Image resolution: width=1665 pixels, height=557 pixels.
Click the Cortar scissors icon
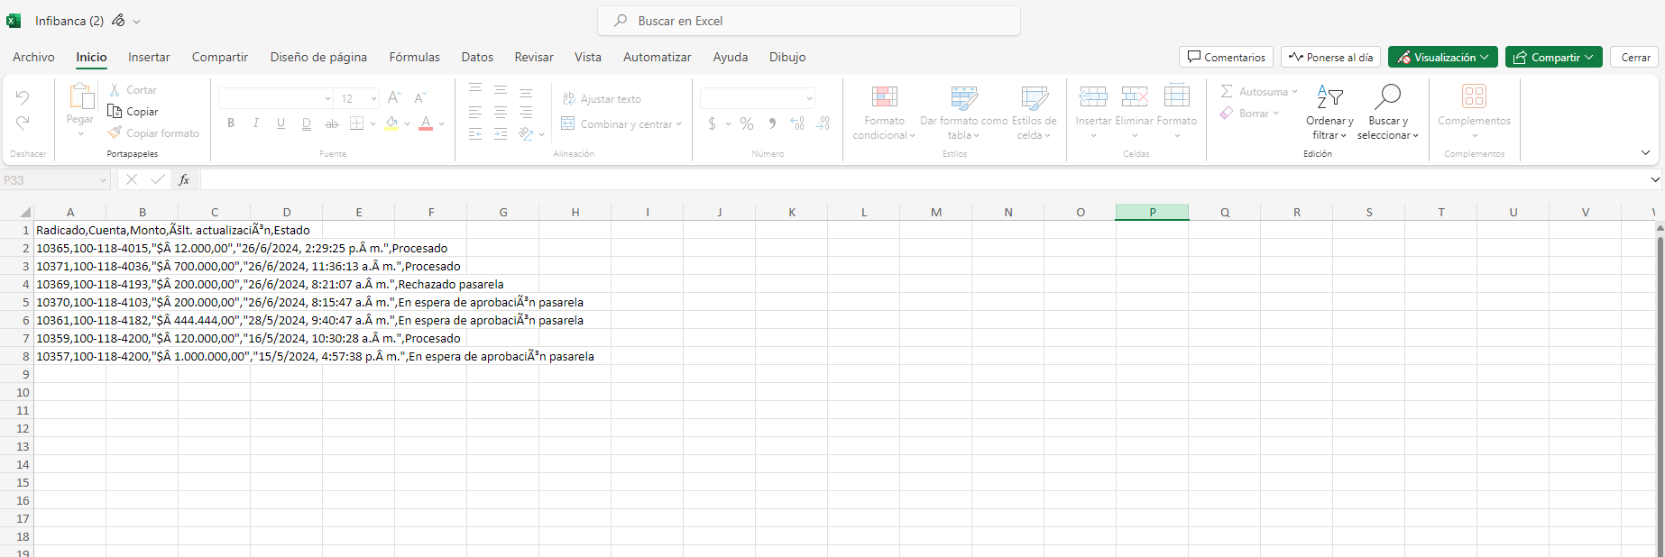pos(115,90)
